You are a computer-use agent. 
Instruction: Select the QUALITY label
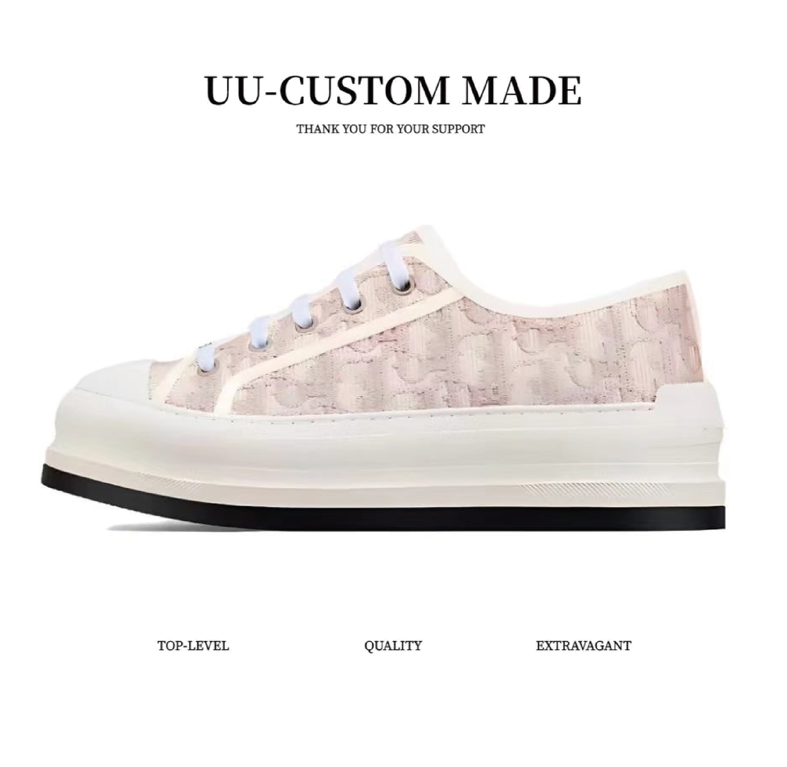[x=393, y=646]
